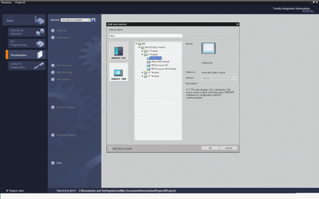Click the Edit alarms bullet icon

(x=53, y=80)
